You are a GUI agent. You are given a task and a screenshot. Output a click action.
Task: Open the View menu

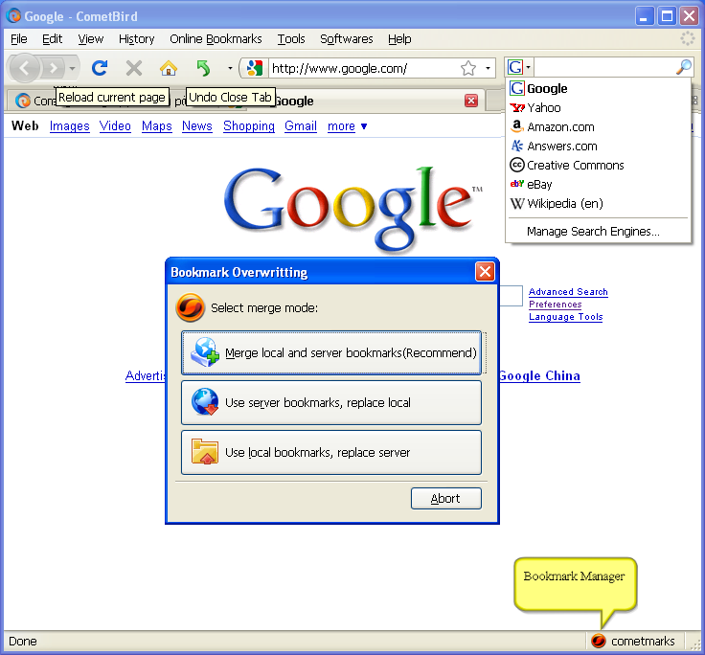(x=90, y=39)
